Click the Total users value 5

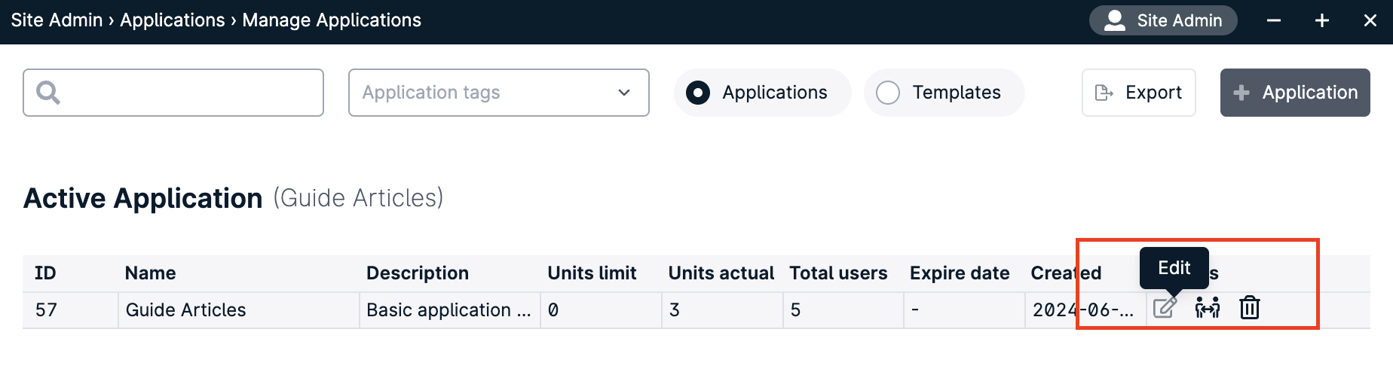[x=795, y=310]
